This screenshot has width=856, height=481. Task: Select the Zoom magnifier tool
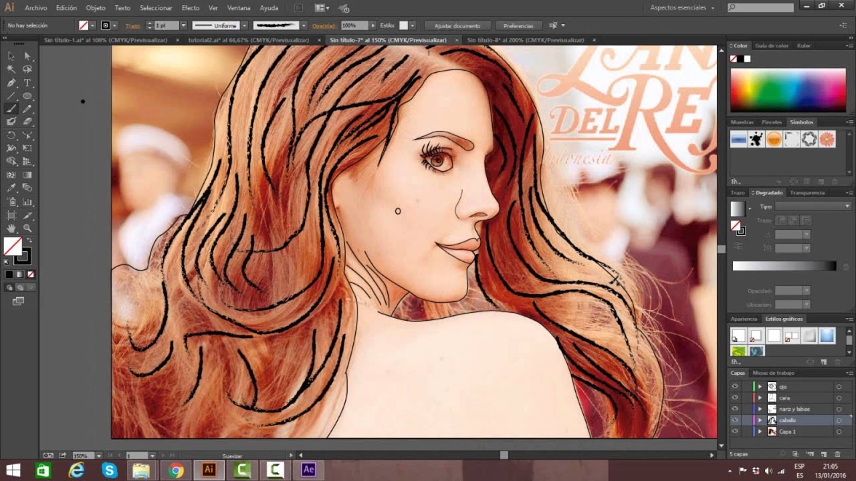pos(27,228)
